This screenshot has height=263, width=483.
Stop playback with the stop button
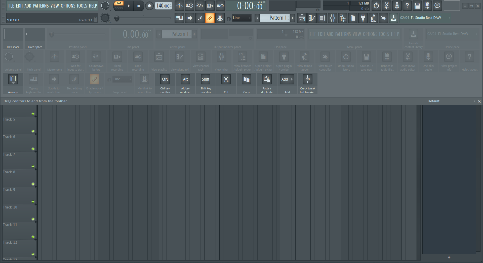click(x=138, y=6)
